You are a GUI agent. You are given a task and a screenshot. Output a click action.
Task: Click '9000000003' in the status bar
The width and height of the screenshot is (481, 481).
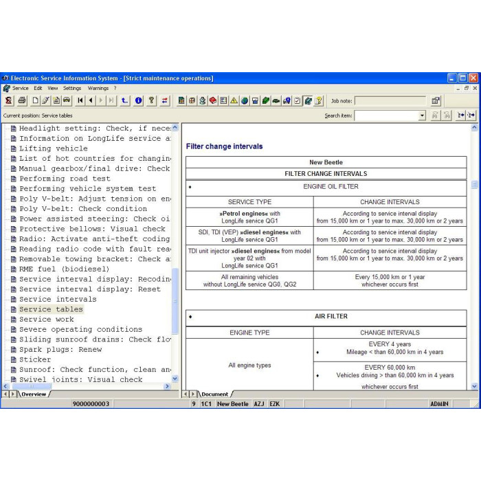point(91,404)
